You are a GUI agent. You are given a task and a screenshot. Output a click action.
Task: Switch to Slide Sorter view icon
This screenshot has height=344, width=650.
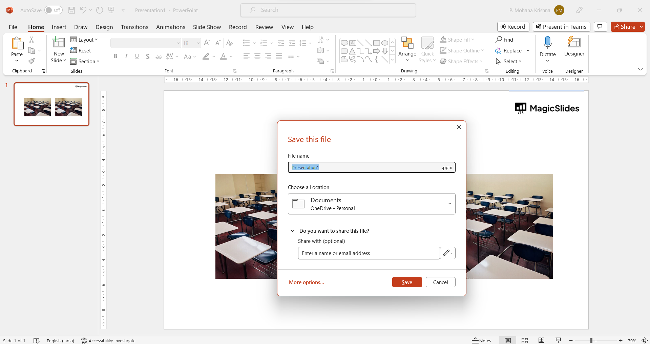525,341
